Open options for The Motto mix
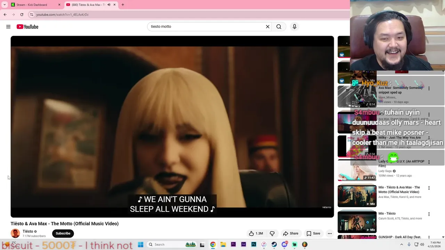The image size is (445, 250). [x=429, y=188]
